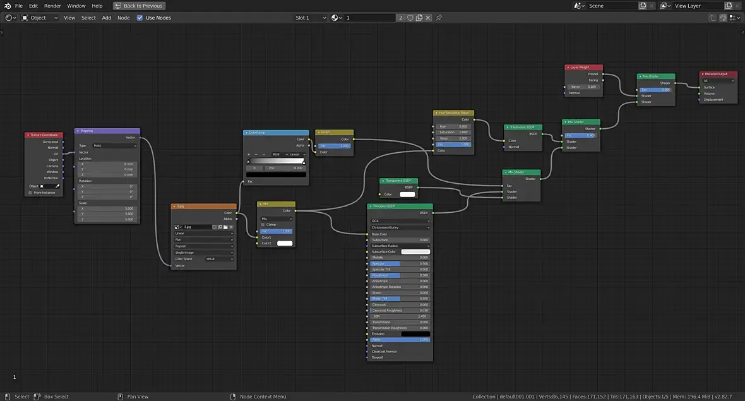
Task: Unlink the material with the X icon
Action: point(428,18)
